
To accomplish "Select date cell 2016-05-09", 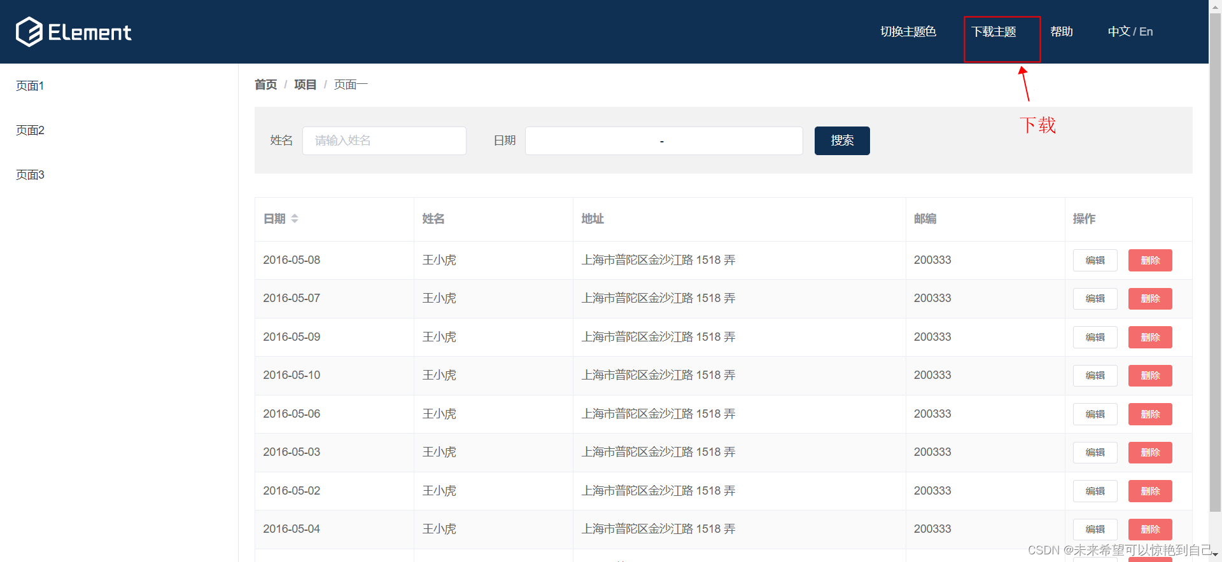I will (x=291, y=337).
